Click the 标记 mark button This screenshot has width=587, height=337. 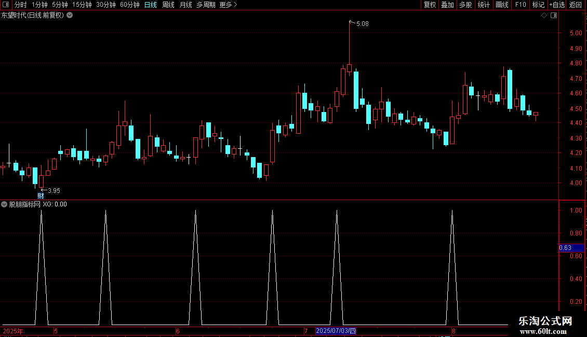(538, 5)
